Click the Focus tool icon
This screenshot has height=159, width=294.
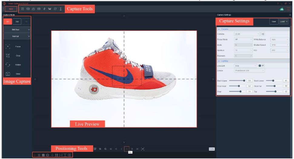coord(8,47)
